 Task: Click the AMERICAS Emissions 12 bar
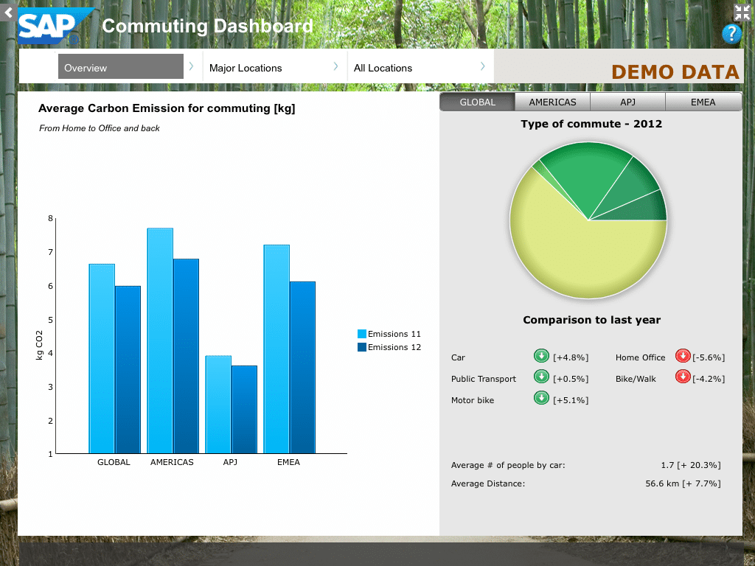click(186, 356)
